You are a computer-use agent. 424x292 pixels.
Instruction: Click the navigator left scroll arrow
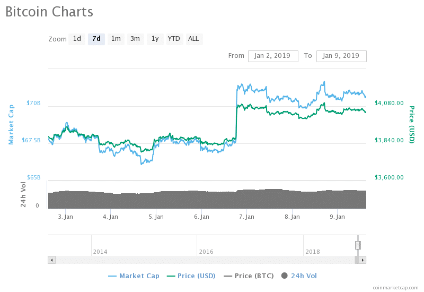pos(51,260)
